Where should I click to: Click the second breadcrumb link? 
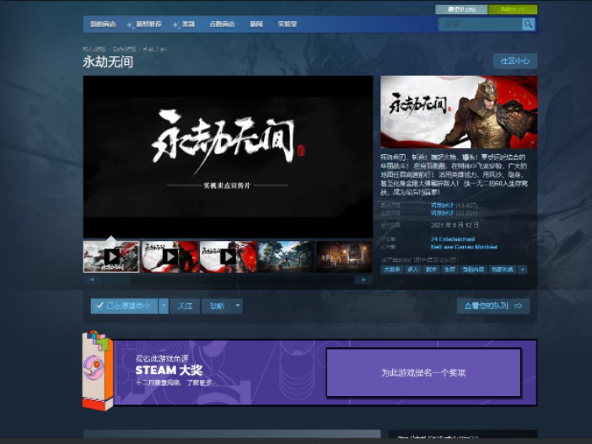tap(124, 49)
